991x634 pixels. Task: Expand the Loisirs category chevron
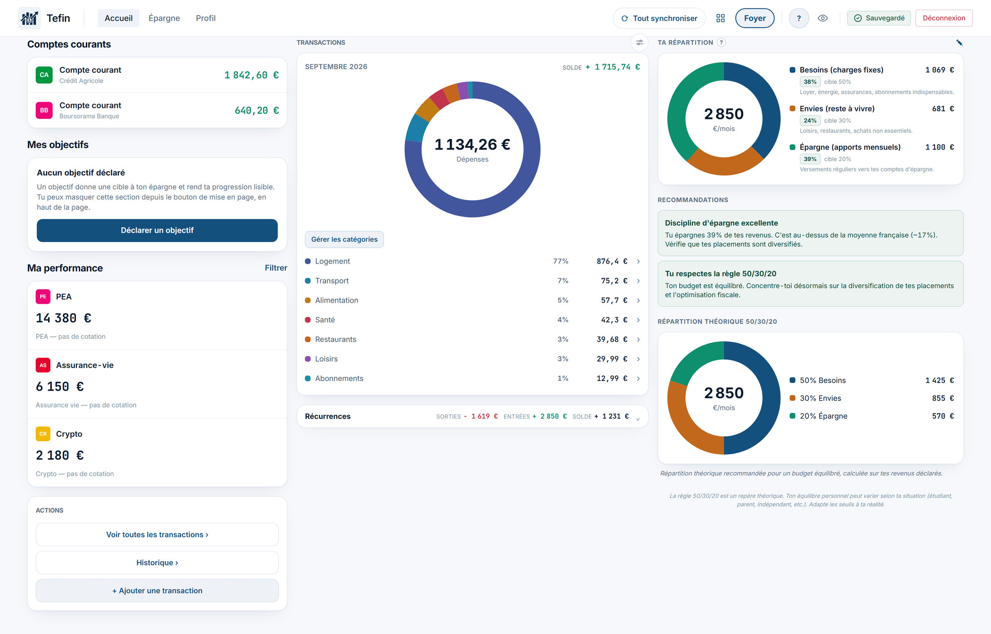pos(638,359)
